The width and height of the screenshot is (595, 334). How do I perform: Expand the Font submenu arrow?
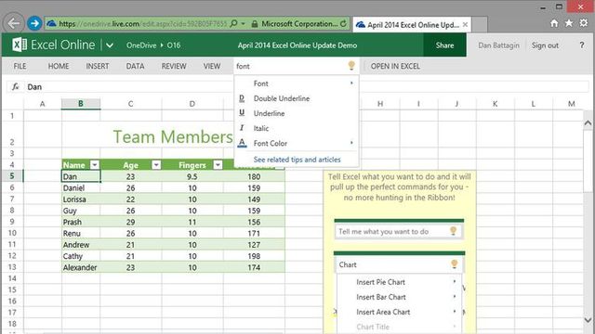point(351,83)
